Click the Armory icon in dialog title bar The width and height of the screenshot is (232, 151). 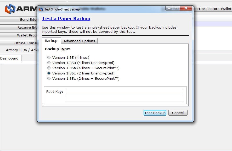(41, 9)
